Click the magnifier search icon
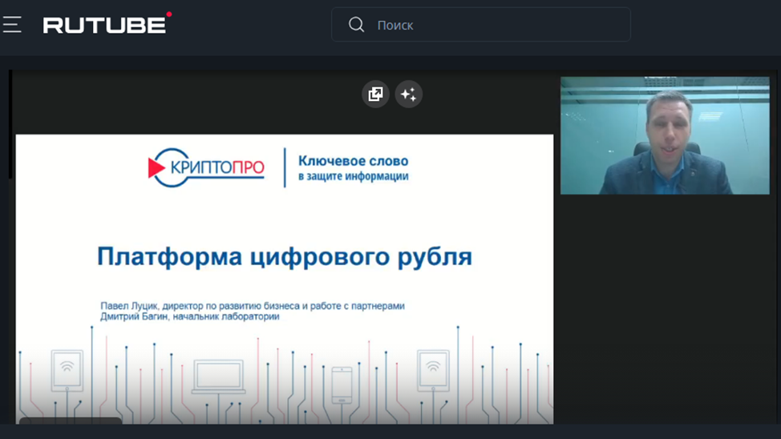Screen dimensions: 781x439 [356, 25]
